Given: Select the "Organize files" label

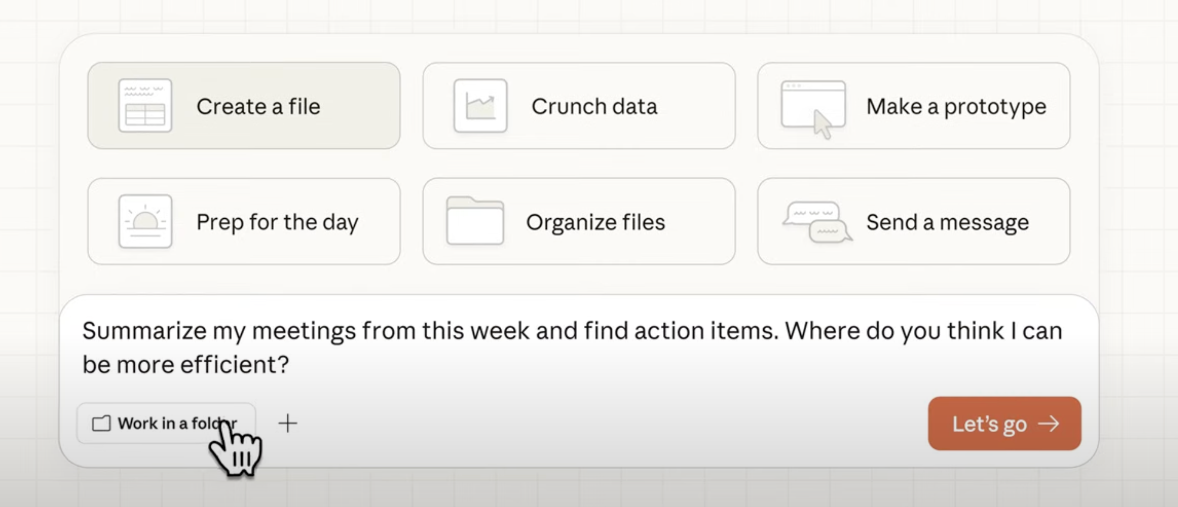Looking at the screenshot, I should click(x=596, y=222).
